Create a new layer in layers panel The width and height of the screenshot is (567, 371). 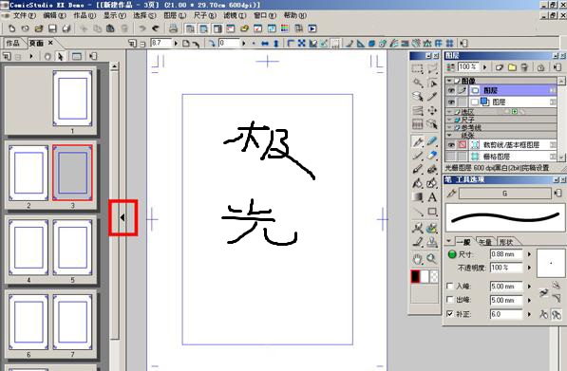(499, 67)
